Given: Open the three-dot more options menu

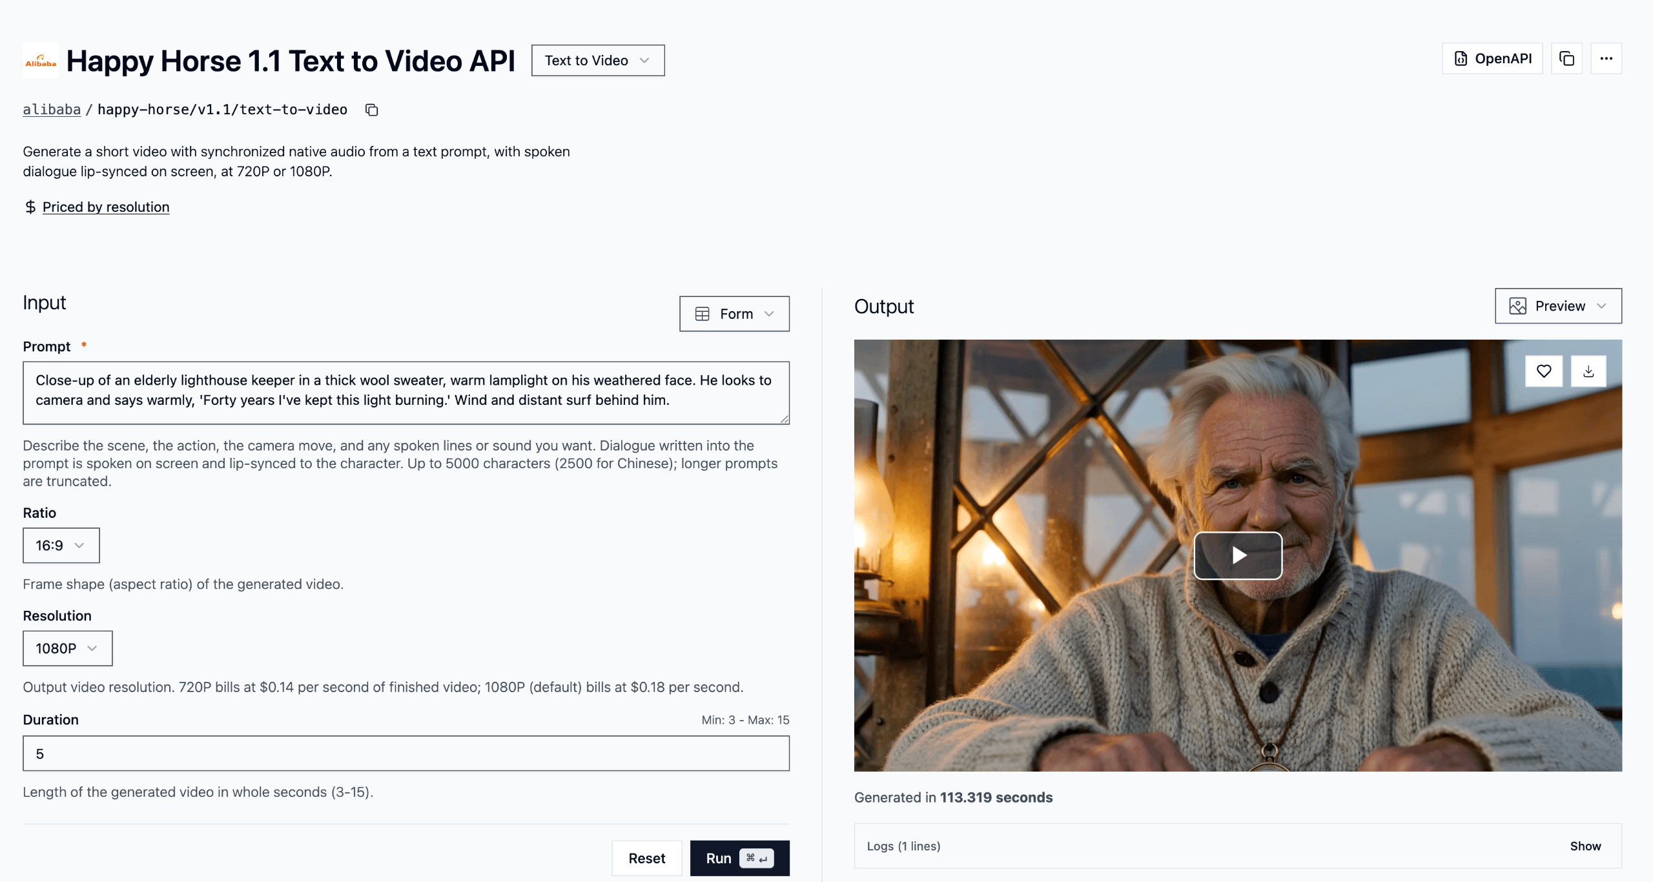Looking at the screenshot, I should coord(1606,59).
